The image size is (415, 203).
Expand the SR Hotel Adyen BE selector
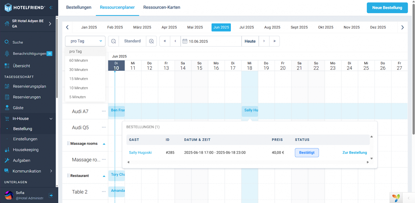tap(50, 24)
